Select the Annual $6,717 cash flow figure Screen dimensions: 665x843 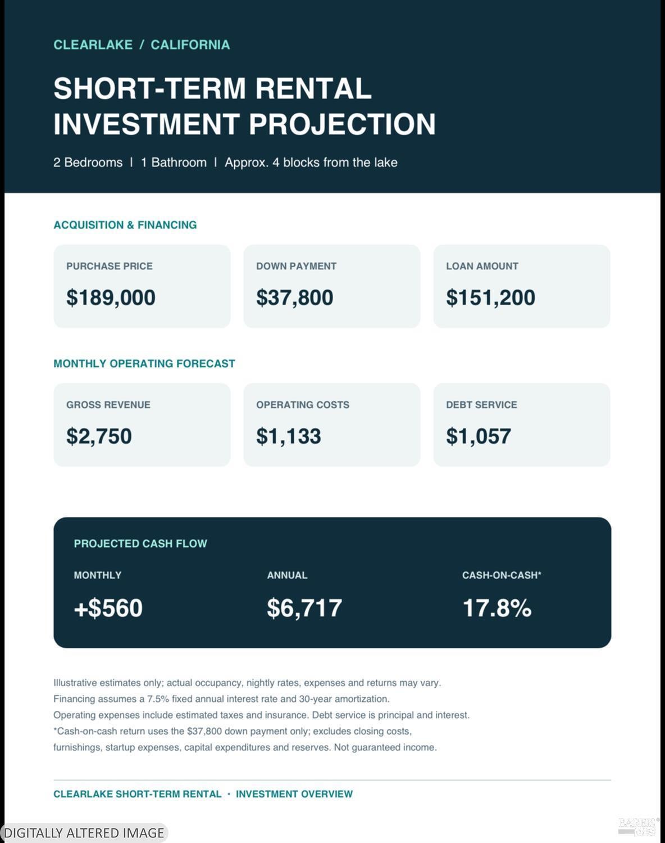(x=304, y=608)
